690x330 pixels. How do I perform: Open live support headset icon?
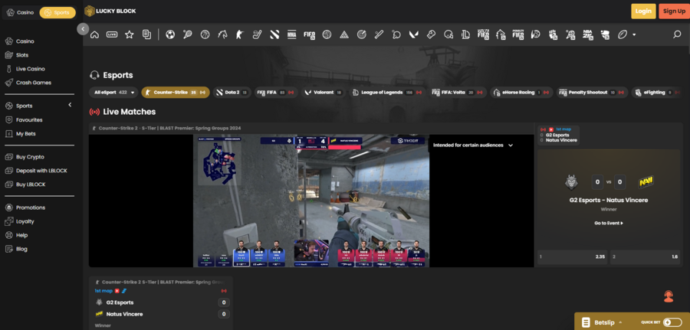[669, 296]
